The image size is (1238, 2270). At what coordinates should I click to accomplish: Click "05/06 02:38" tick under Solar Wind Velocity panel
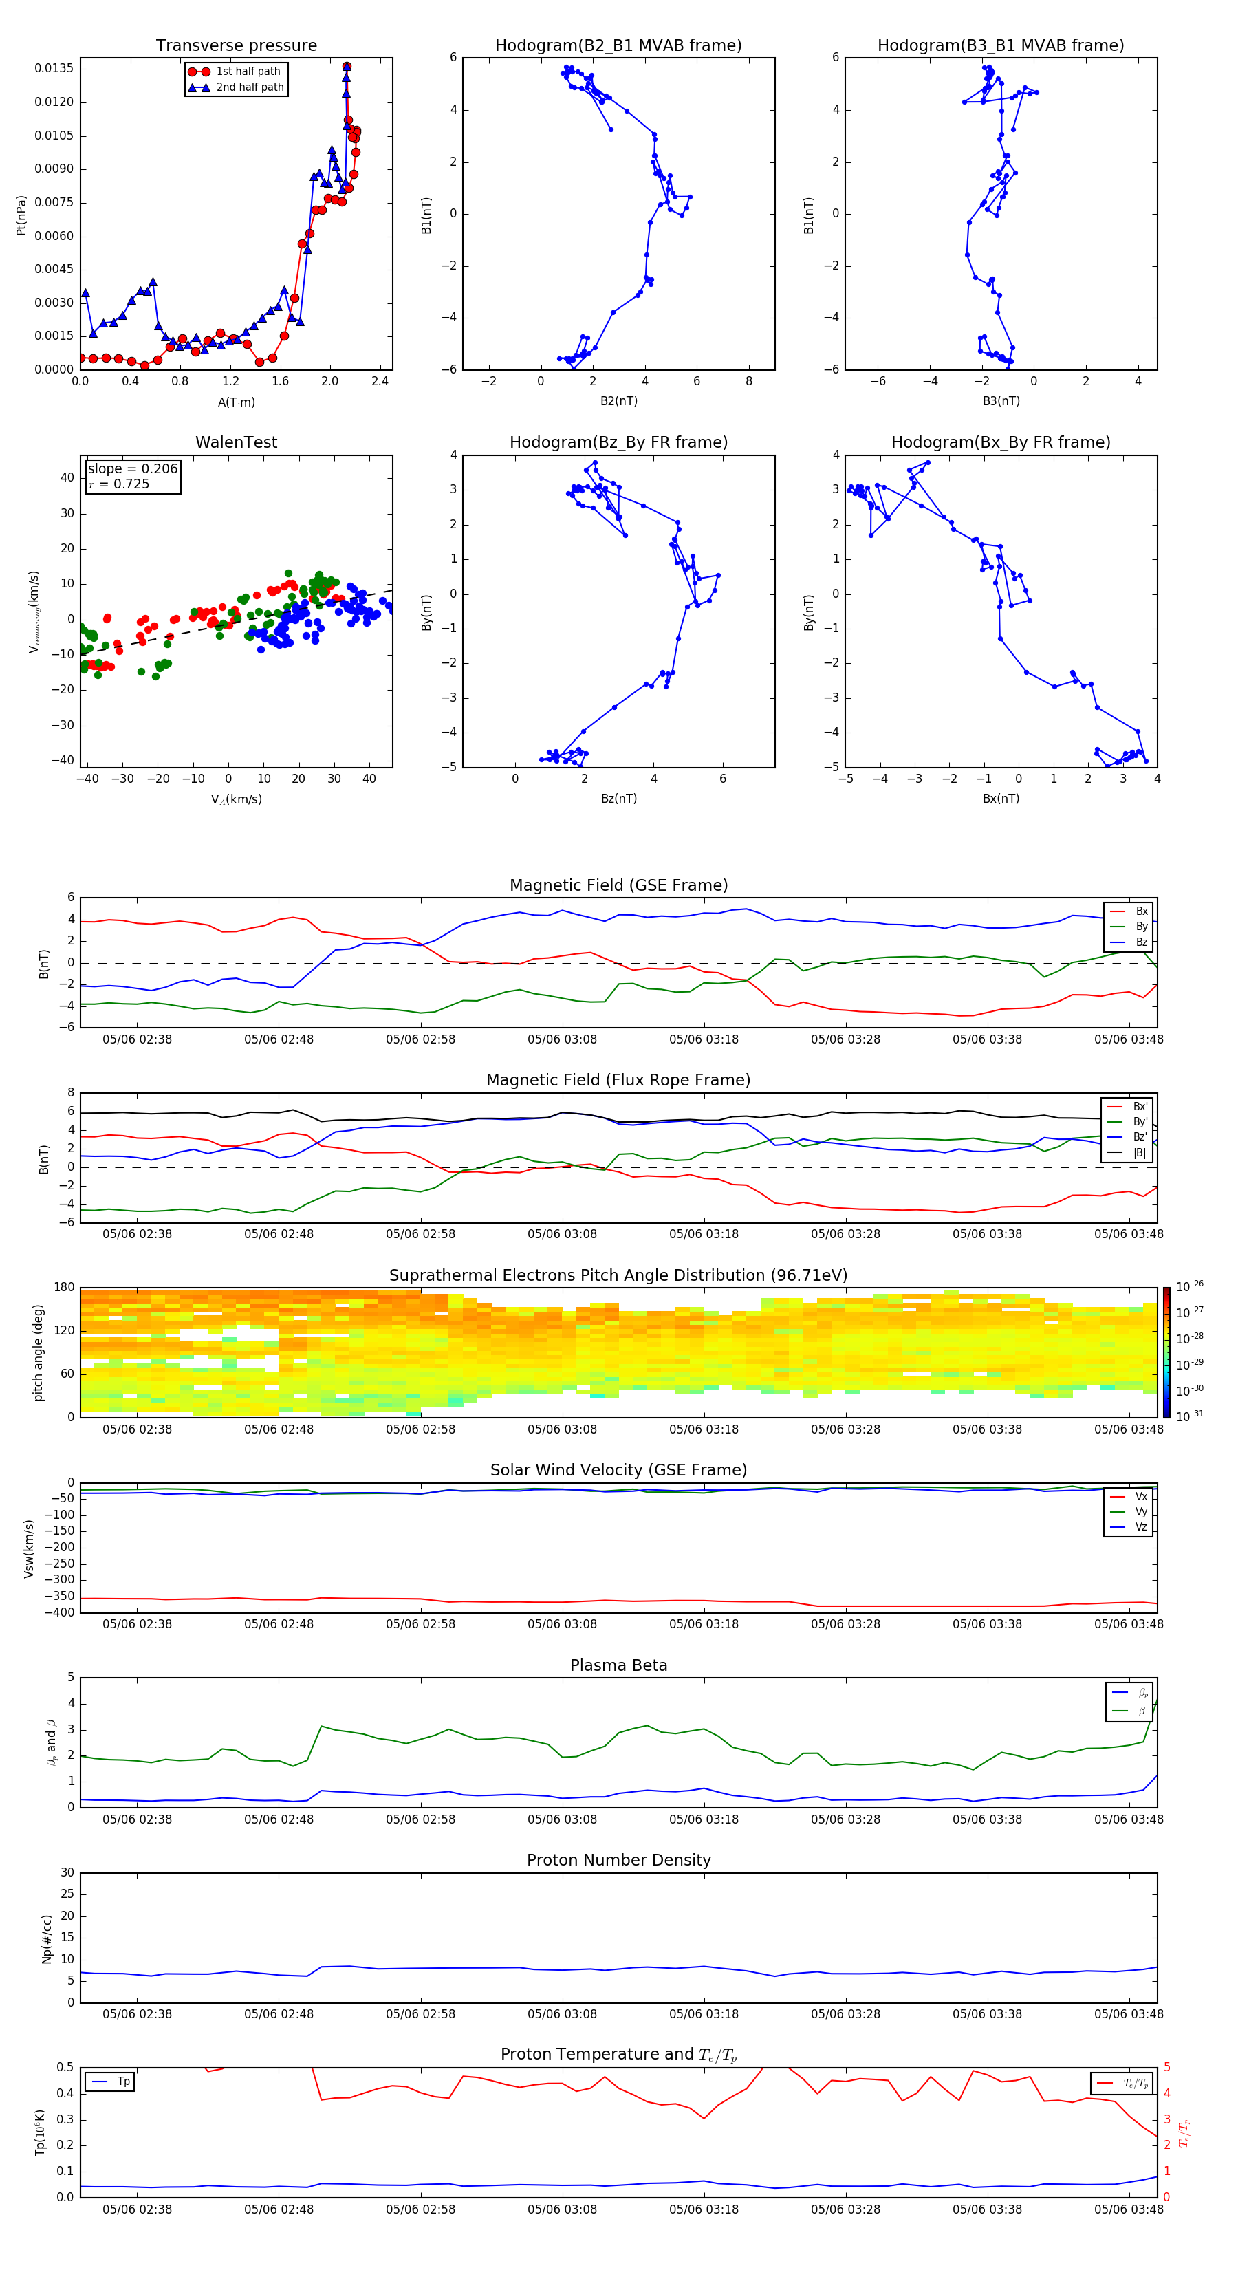click(x=138, y=1623)
